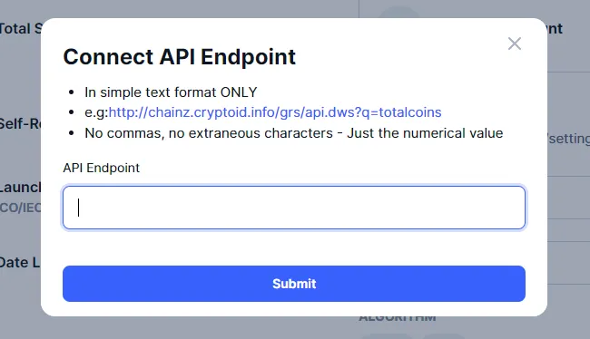
Task: Click the dimmed 'Date L' label behind dialog
Action: [20, 262]
